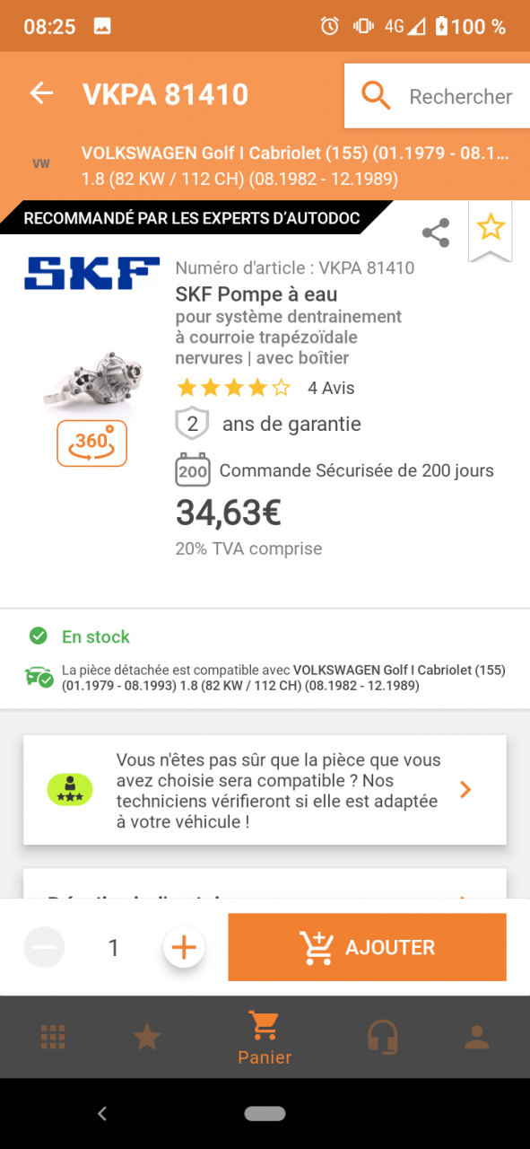Tap the VW vehicle selector banner
This screenshot has width=530, height=1149.
point(265,165)
